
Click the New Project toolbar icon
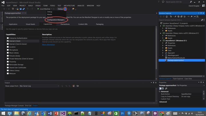13,9
